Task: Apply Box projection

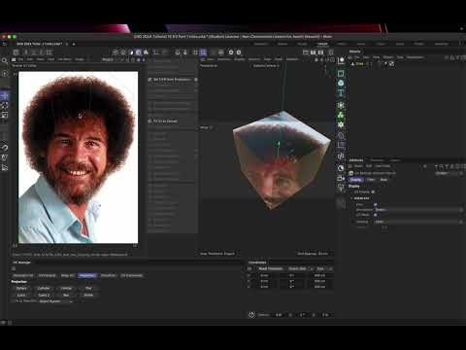Action: pos(66,296)
